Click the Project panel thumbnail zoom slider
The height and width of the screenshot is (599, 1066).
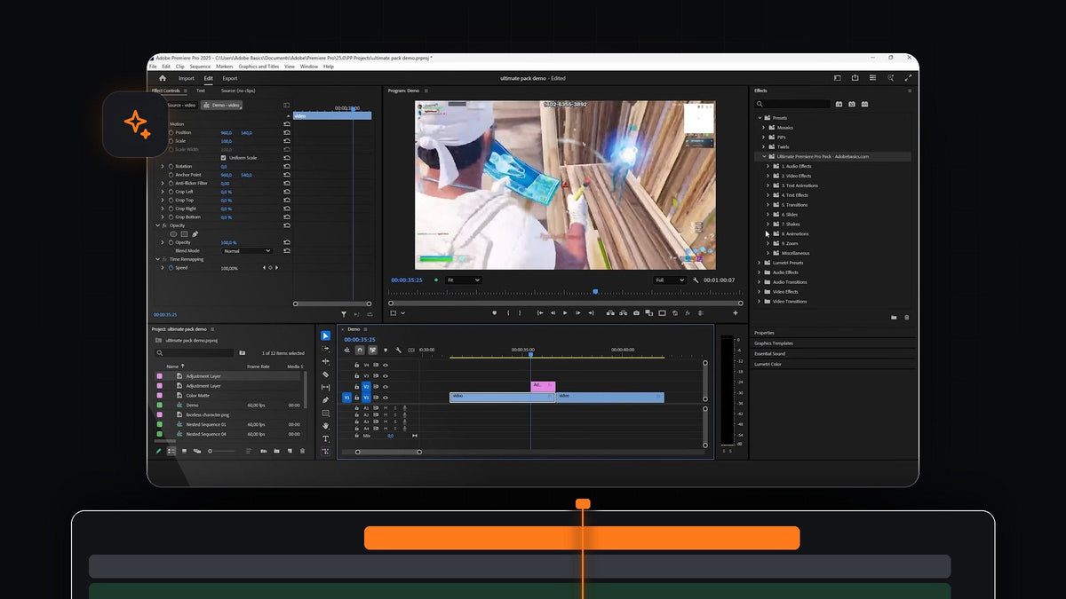pos(222,451)
